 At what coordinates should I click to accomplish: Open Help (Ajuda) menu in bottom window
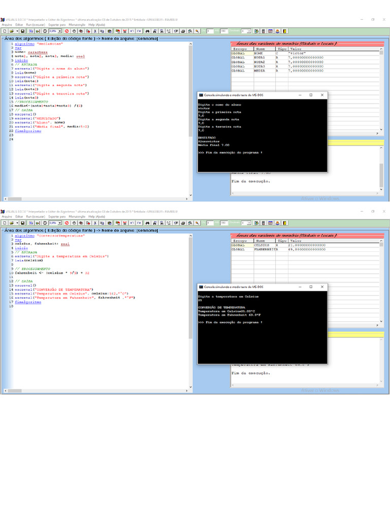click(96, 216)
